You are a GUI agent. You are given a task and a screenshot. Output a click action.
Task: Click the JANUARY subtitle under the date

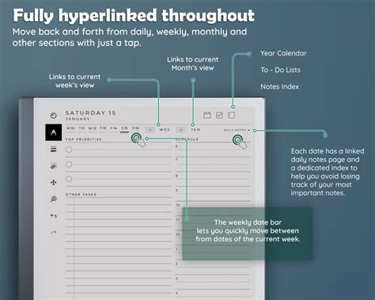(x=78, y=119)
